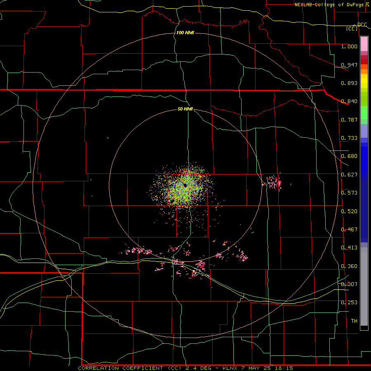
Task: Click the 50 NMI range ring label
Action: (185, 109)
